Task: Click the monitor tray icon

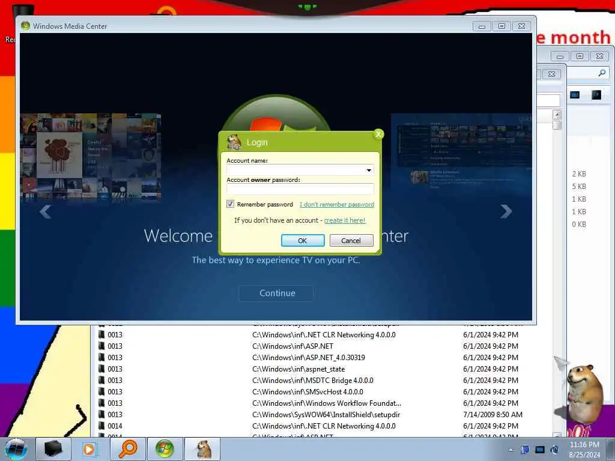Action: pos(540,450)
